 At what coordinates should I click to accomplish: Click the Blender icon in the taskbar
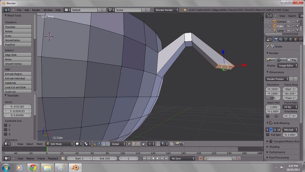[75, 168]
